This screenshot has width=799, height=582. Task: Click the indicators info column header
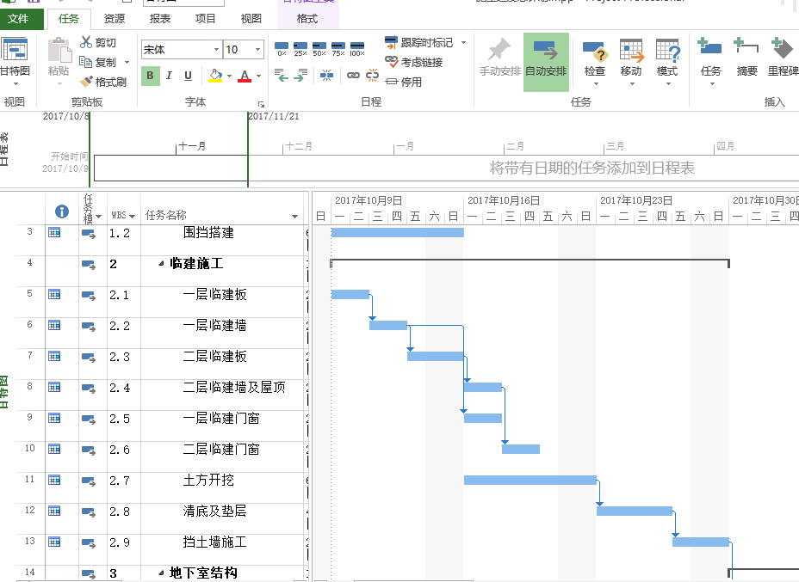click(62, 211)
